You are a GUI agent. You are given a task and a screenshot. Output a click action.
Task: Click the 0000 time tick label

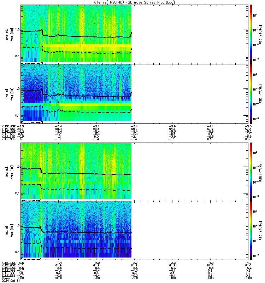point(20,278)
